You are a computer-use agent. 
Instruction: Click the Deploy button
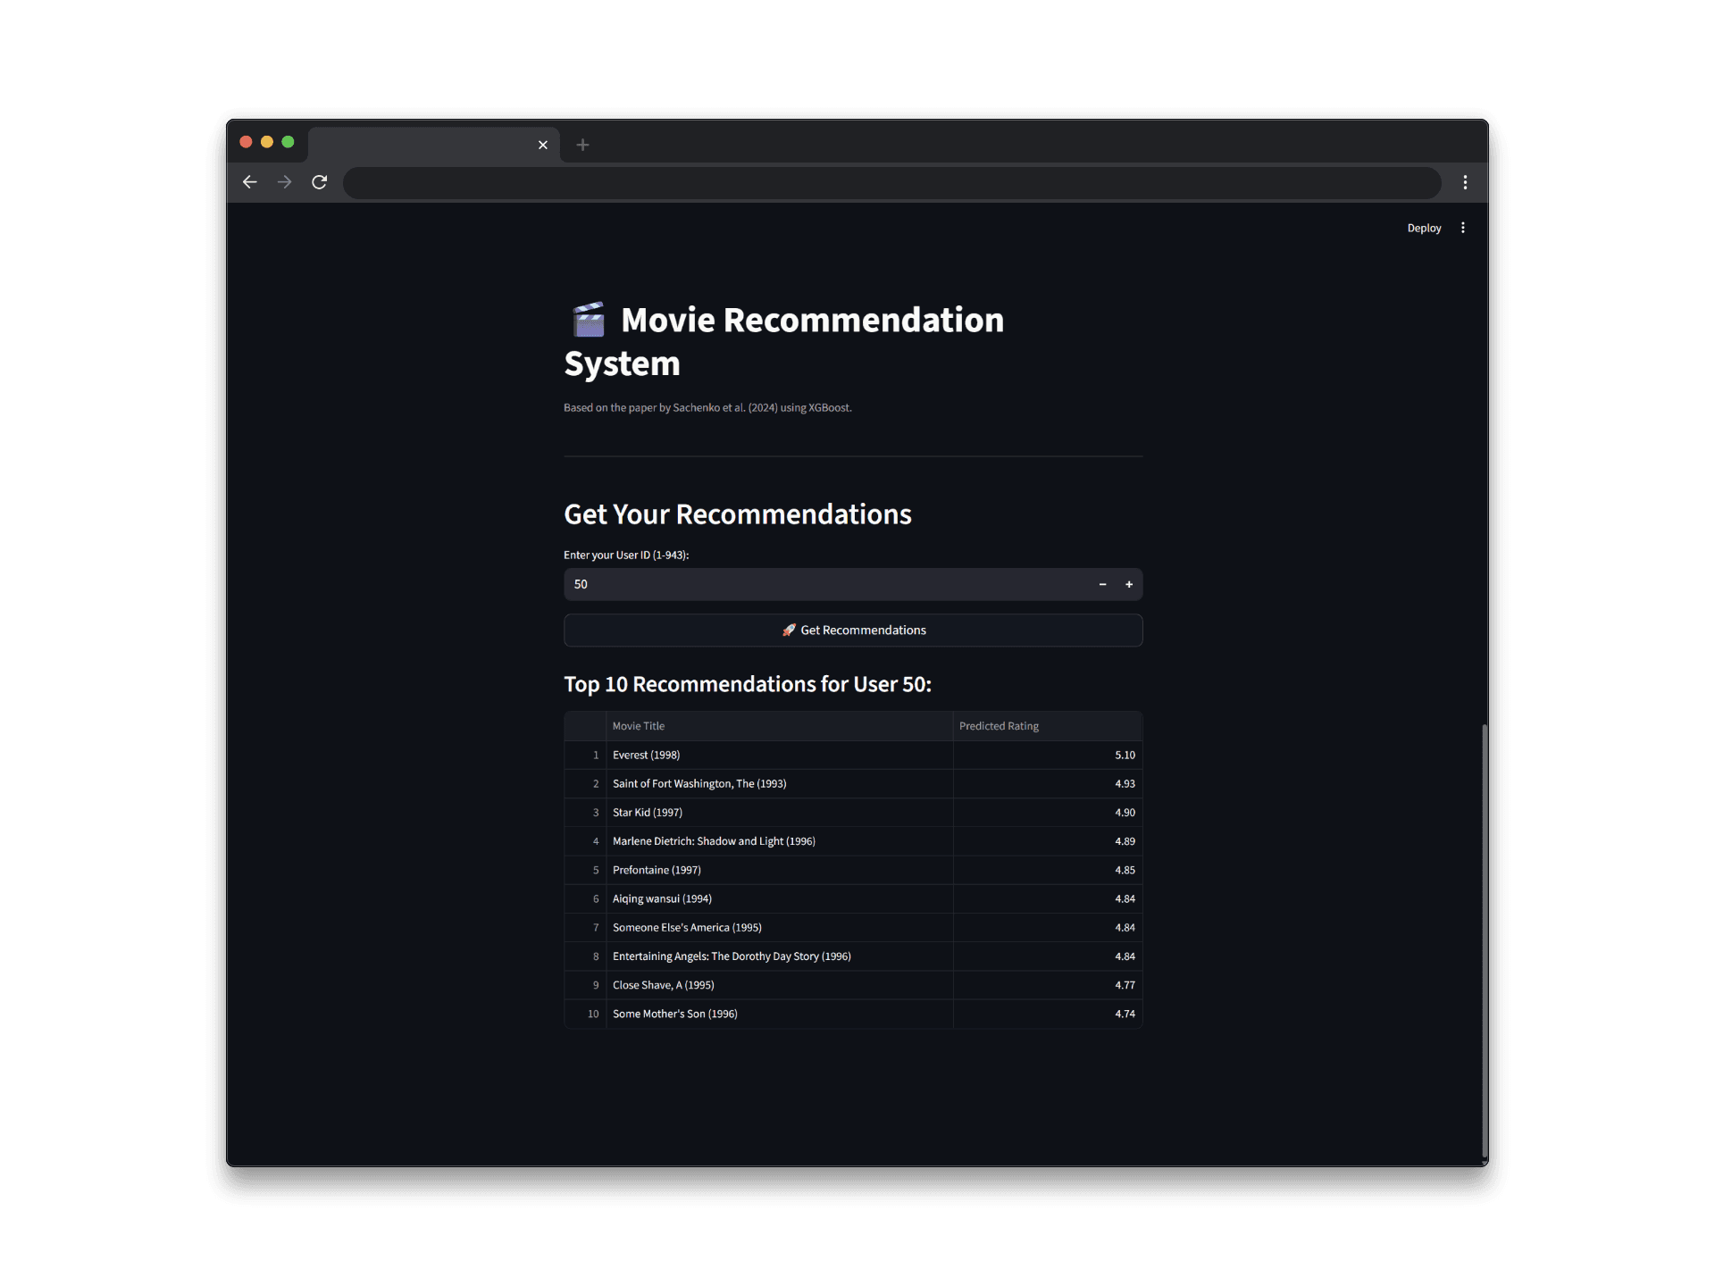(x=1423, y=228)
